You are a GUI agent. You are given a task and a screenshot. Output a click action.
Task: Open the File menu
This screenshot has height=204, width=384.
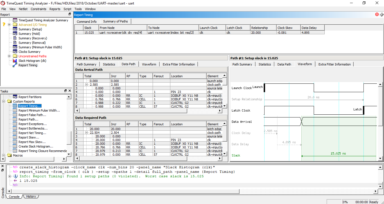pos(4,9)
